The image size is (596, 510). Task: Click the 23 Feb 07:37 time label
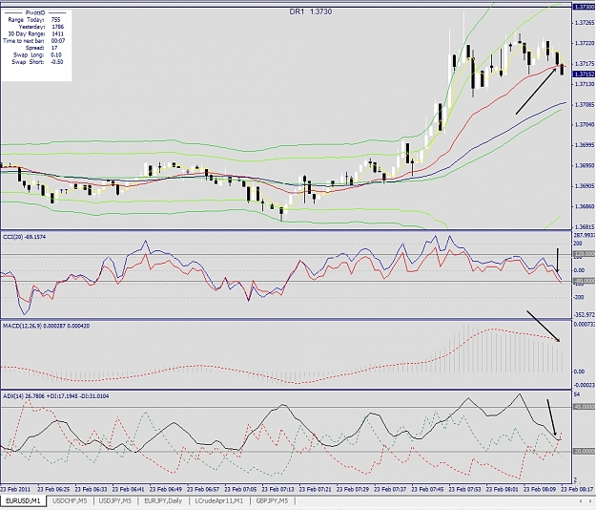pyautogui.click(x=390, y=489)
